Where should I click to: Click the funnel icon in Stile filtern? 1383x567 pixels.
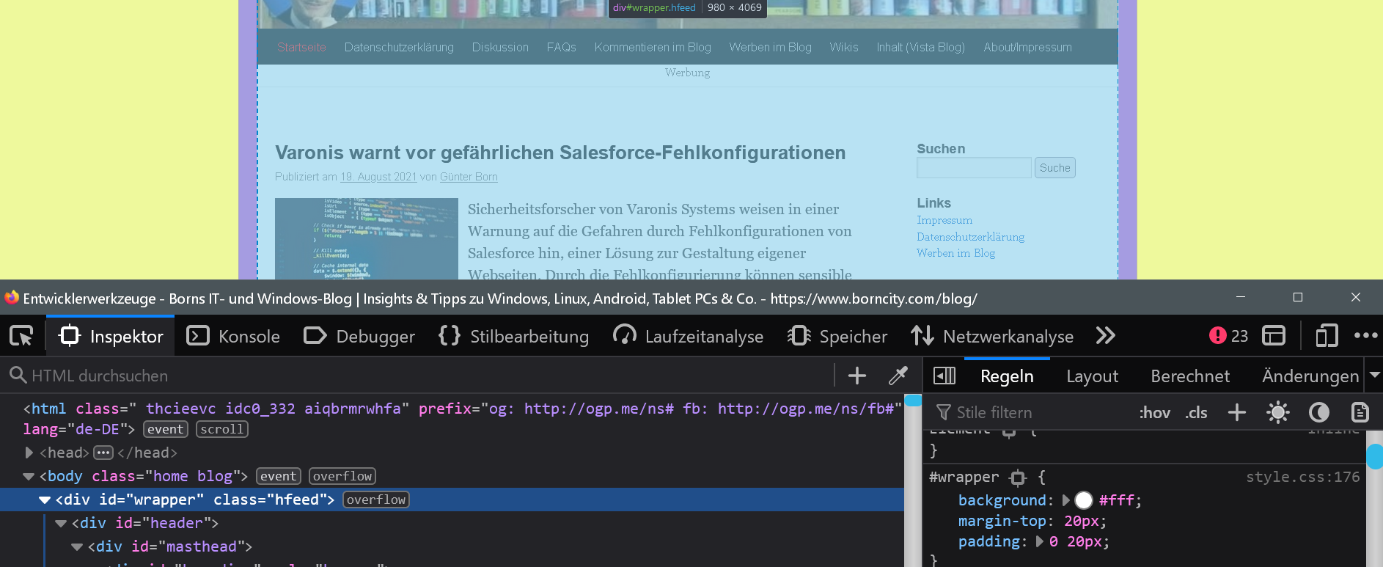coord(944,412)
